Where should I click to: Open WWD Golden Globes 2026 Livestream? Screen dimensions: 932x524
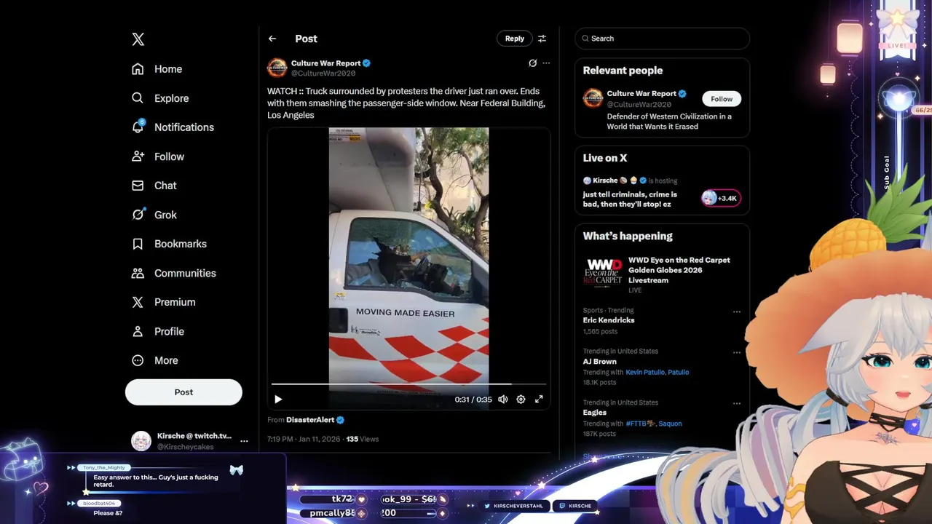679,270
